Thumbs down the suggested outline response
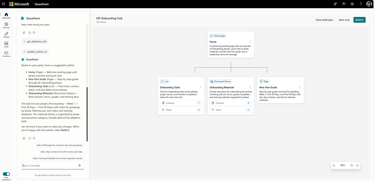Screen dimensions: 374x181 (34, 138)
